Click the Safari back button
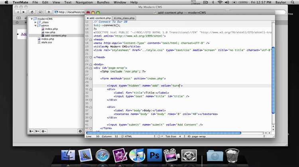The width and height of the screenshot is (299, 167). (x=18, y=12)
